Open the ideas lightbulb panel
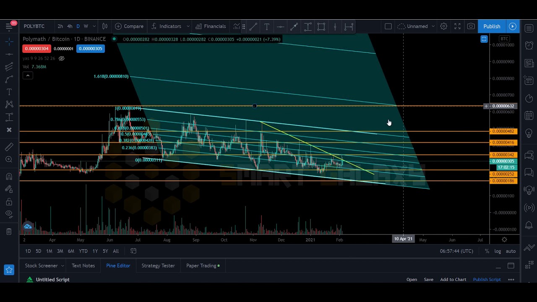 (529, 133)
